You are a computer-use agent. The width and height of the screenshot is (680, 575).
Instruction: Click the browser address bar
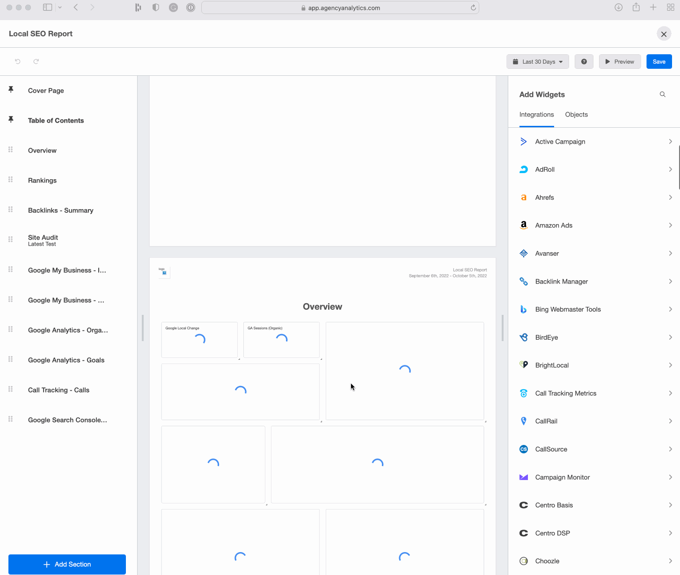(x=340, y=7)
